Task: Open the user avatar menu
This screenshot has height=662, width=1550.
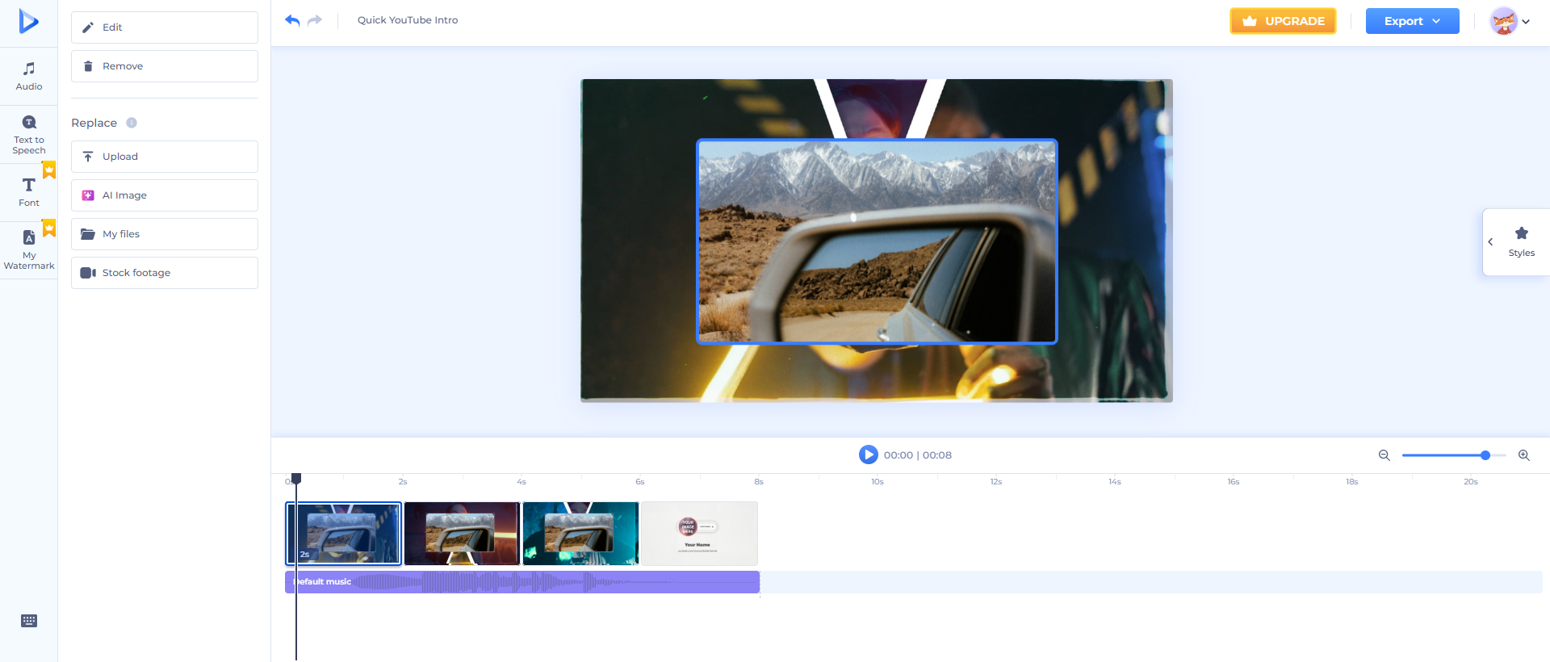Action: (x=1510, y=21)
